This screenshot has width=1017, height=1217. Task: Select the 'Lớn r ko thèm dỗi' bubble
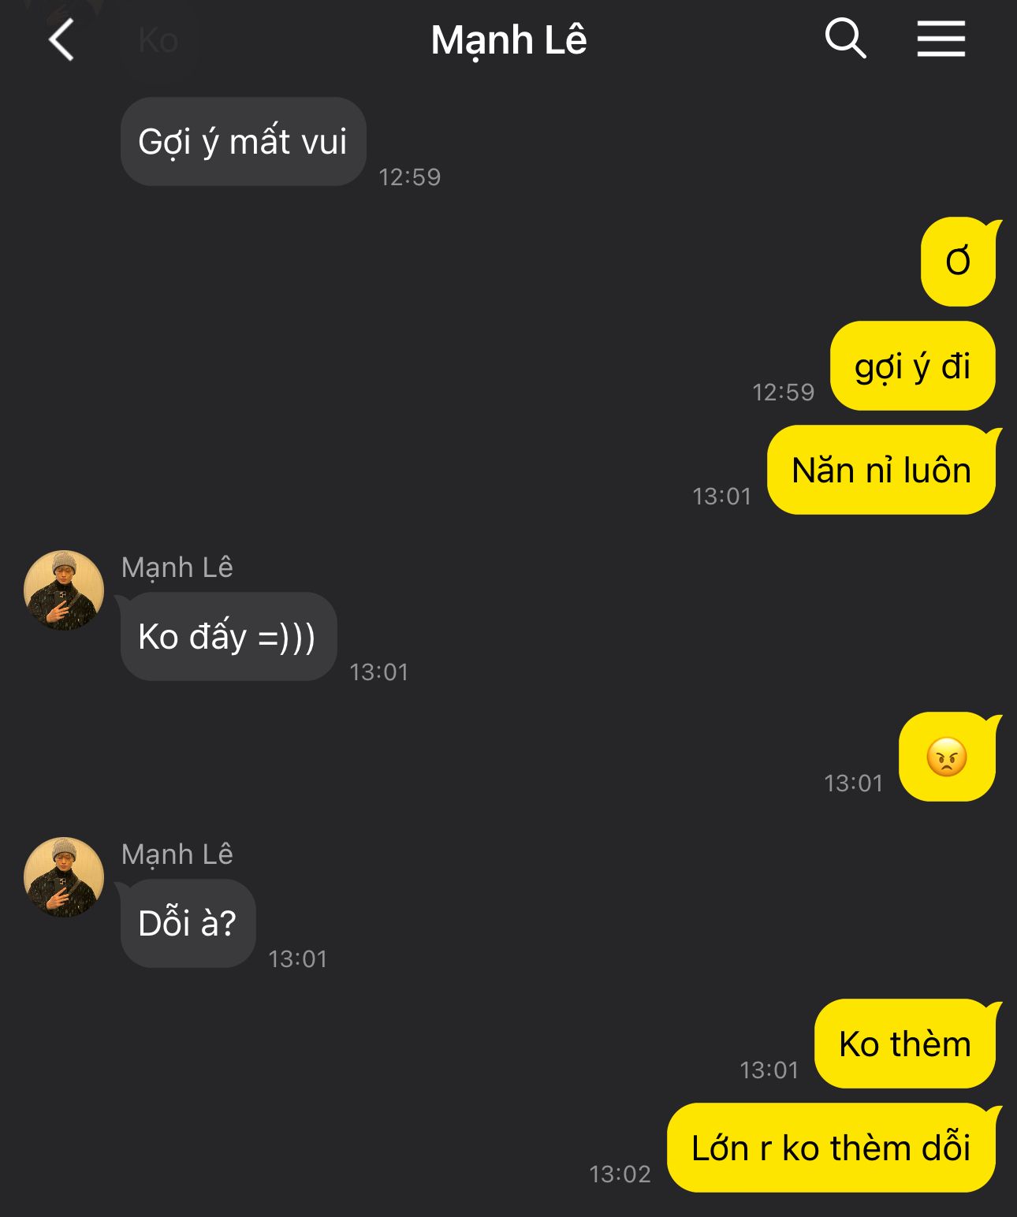point(833,1148)
